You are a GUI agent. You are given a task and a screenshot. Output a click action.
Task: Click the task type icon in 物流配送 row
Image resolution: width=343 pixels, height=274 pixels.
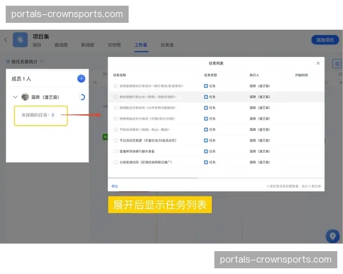coord(206,108)
